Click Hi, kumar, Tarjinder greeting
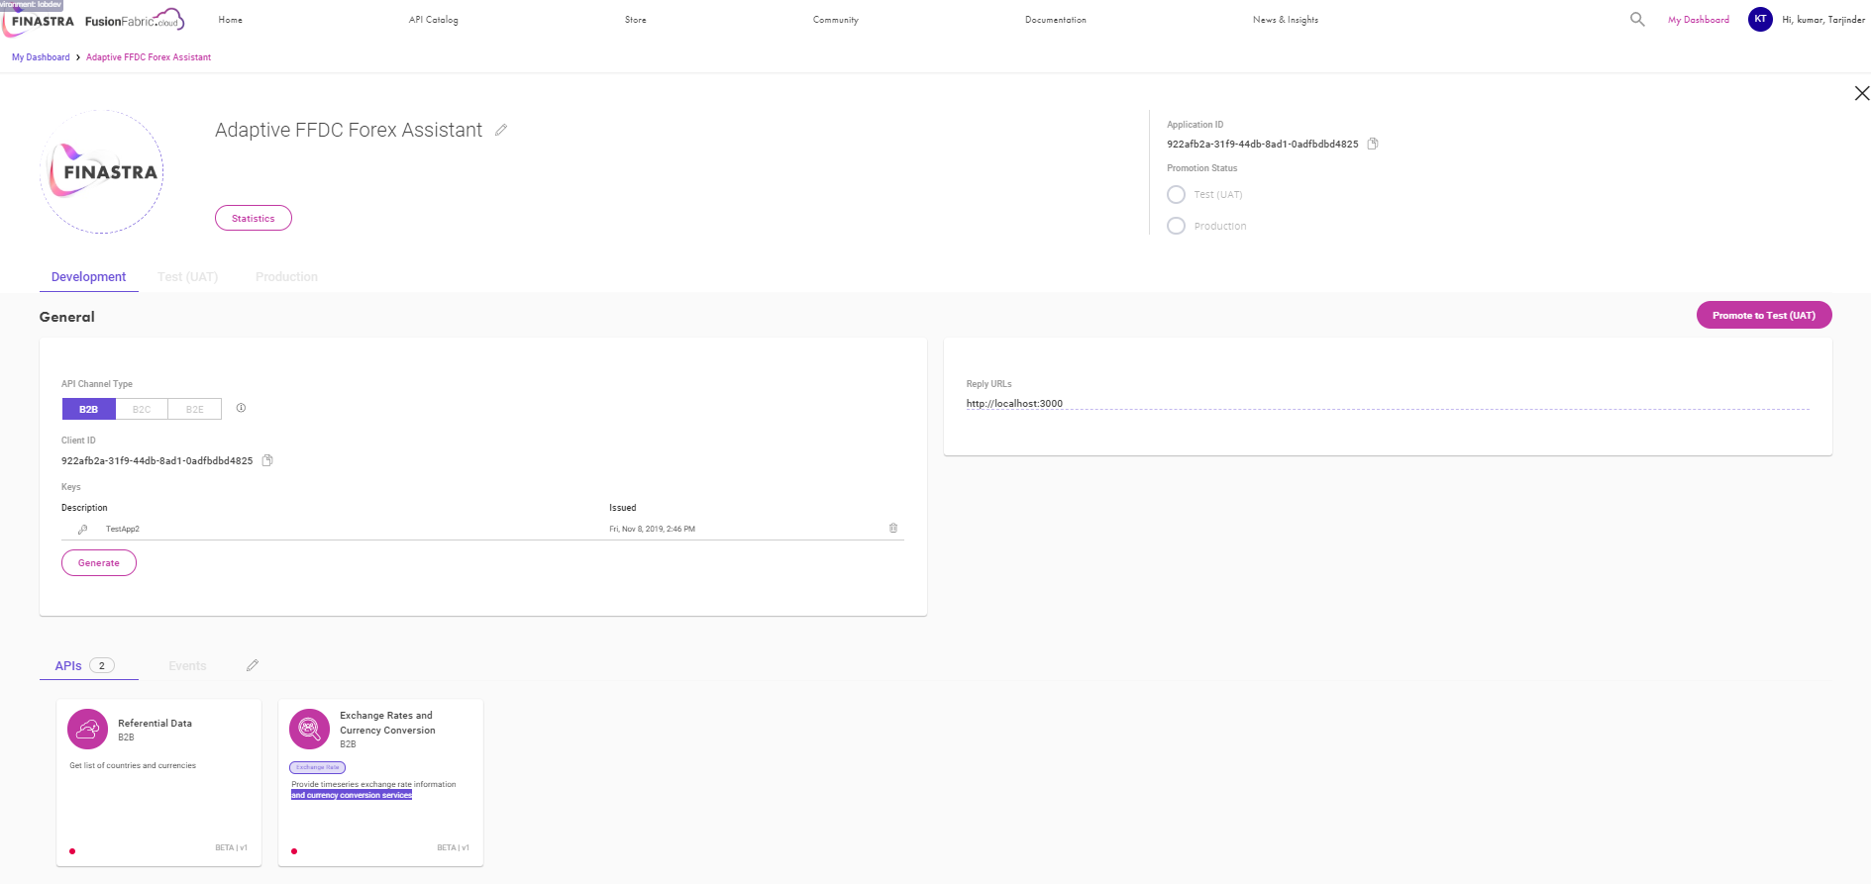1871x884 pixels. pyautogui.click(x=1823, y=20)
